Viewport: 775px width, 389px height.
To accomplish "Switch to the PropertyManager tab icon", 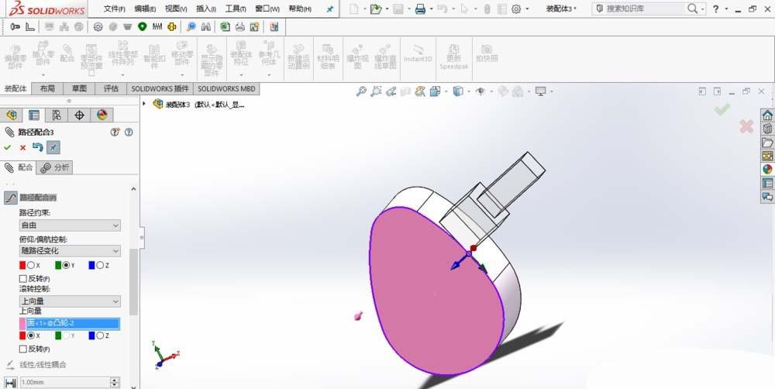I will (33, 115).
